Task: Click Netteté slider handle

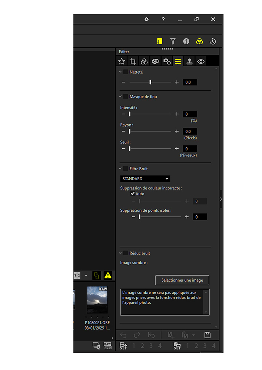Action: click(x=150, y=82)
